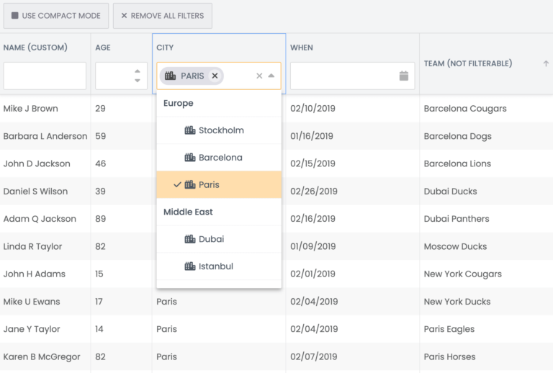The image size is (553, 373).
Task: Click the Barcelona Dogs team cell
Action: coord(486,136)
